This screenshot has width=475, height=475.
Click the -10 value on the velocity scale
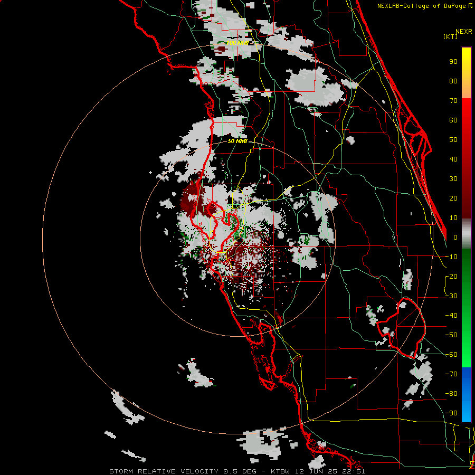[x=451, y=257]
